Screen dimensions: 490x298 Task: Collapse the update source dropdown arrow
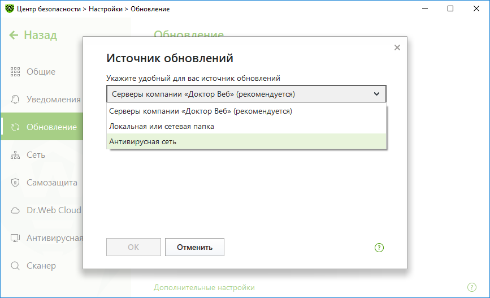tap(376, 94)
